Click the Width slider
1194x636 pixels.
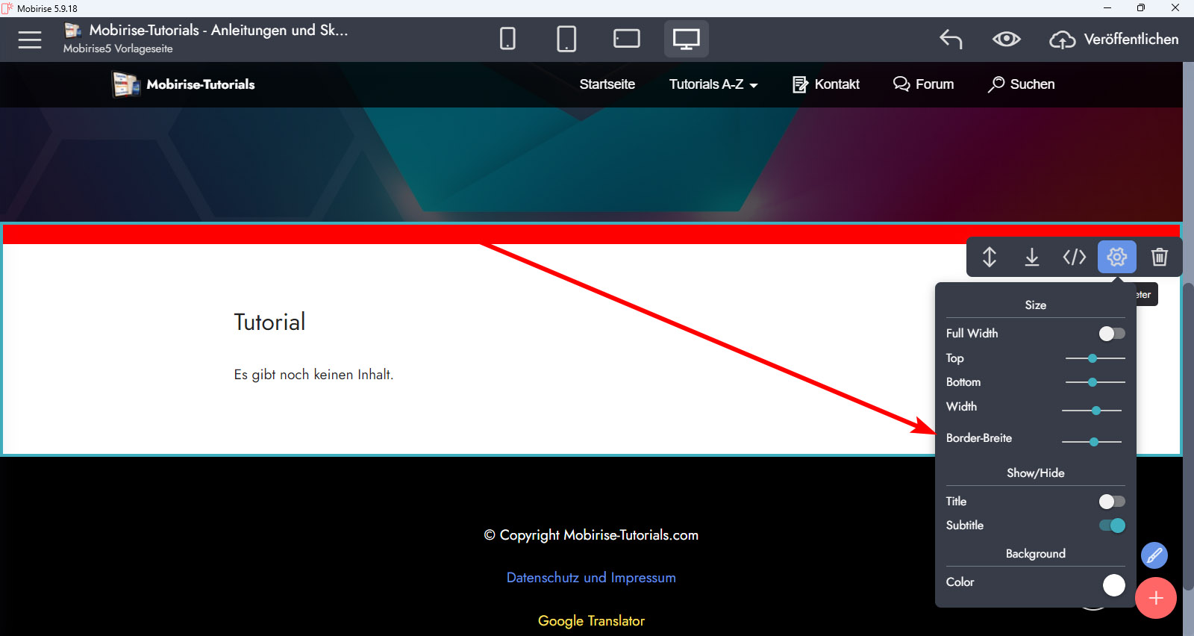(x=1092, y=411)
